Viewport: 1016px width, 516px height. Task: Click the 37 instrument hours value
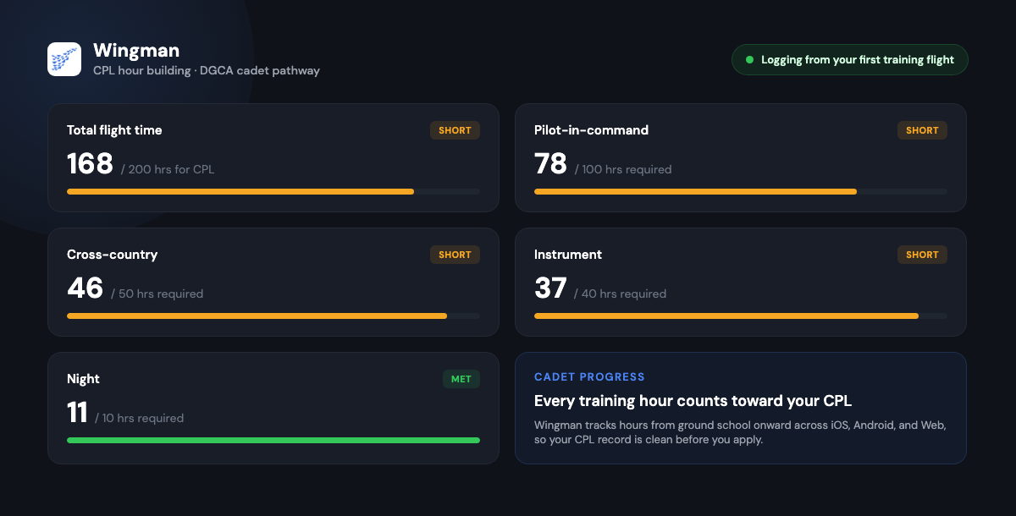550,288
